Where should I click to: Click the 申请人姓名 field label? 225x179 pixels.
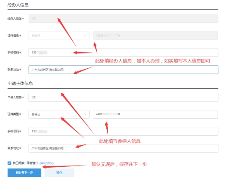(x=15, y=97)
